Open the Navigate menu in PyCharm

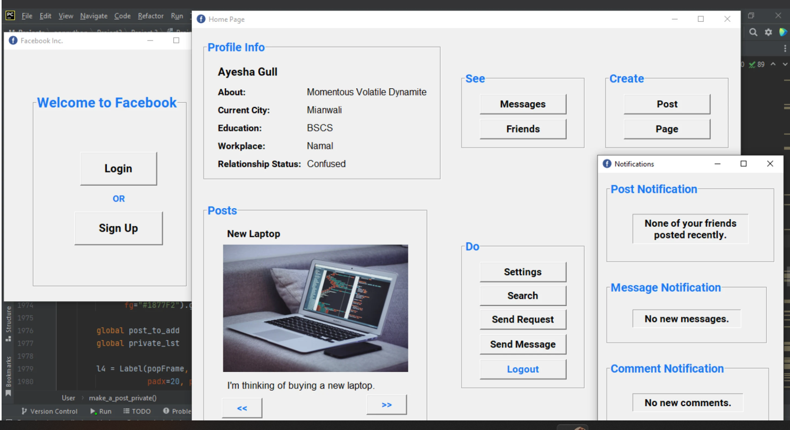click(94, 16)
